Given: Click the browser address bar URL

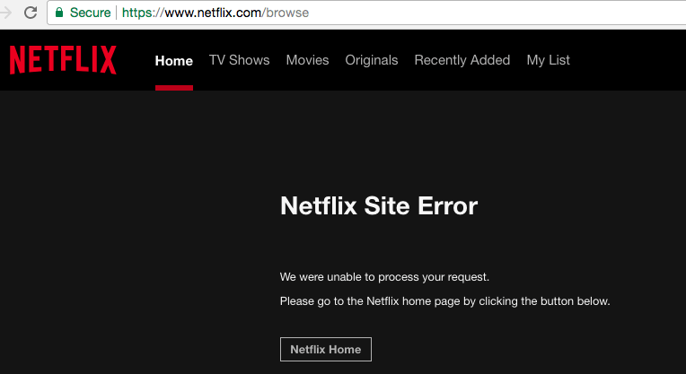Looking at the screenshot, I should point(215,13).
